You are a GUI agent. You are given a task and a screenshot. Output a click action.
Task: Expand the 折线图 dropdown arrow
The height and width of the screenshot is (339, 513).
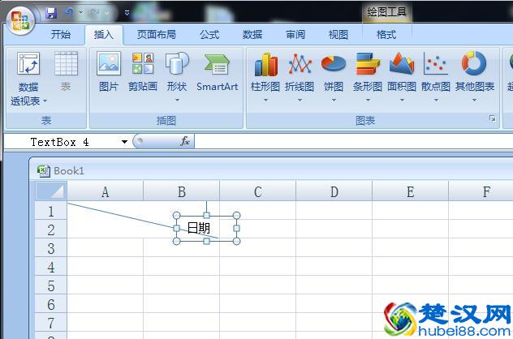[x=300, y=100]
